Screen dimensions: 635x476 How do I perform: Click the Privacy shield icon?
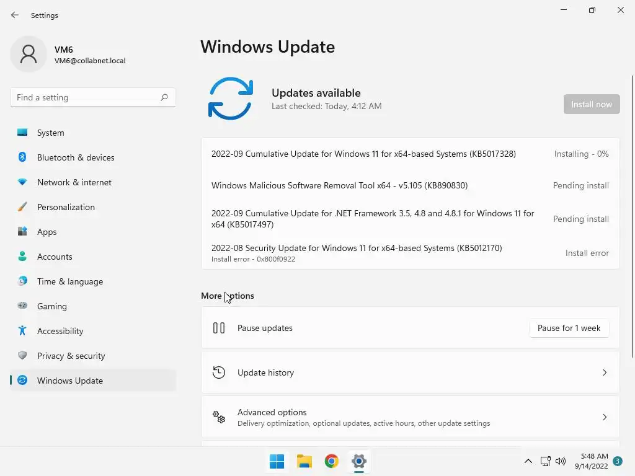coord(22,355)
